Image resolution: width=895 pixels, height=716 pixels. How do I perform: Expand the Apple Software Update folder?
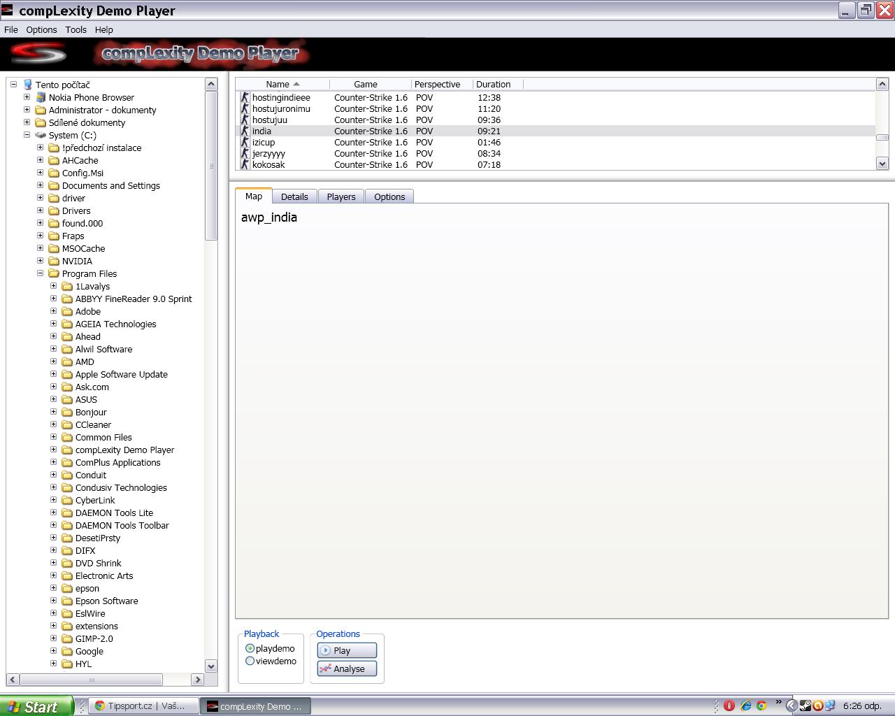click(x=53, y=374)
